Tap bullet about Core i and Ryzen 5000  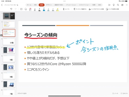click(x=57, y=64)
